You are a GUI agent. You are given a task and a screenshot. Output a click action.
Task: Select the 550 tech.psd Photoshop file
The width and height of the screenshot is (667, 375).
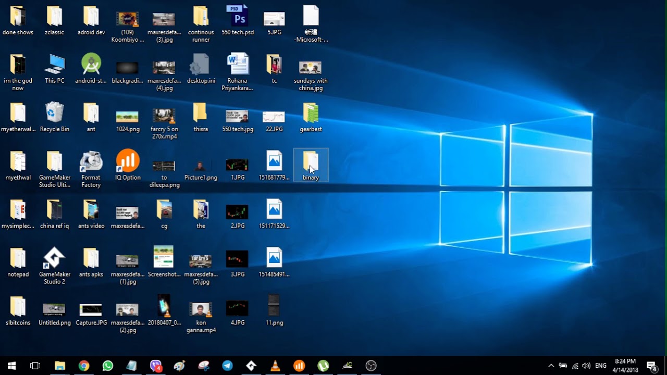click(x=238, y=20)
